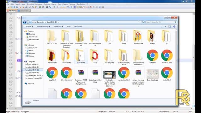Open the view options dropdown arrow

165,26
